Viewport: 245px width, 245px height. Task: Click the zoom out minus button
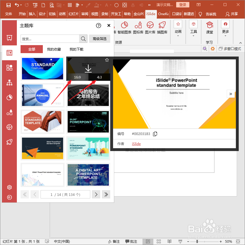[188, 241]
